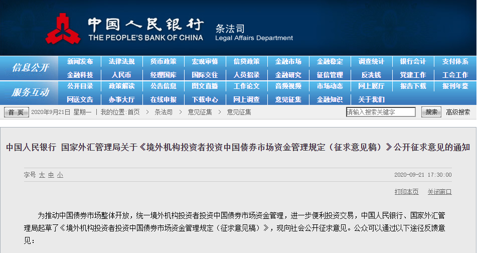This screenshot has height=253, width=478.
Task: Select 支付体系 in the navigation
Action: (455, 61)
